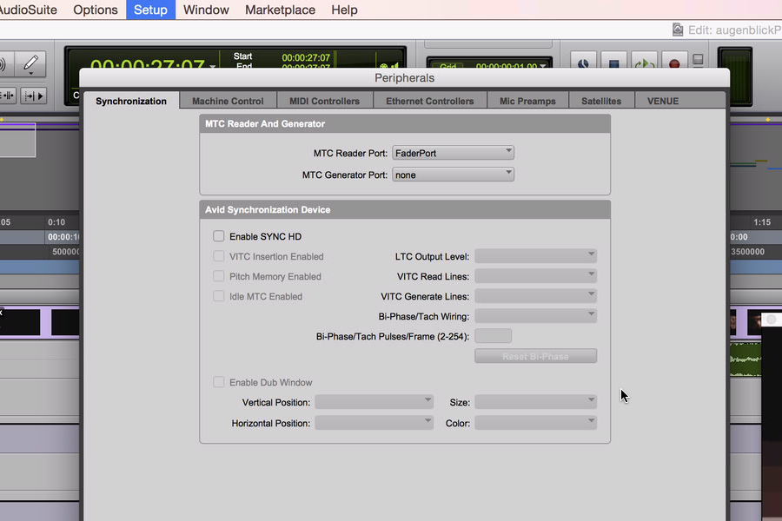Open the MTC Reader Port dropdown
Screen dimensions: 782x521
453,153
